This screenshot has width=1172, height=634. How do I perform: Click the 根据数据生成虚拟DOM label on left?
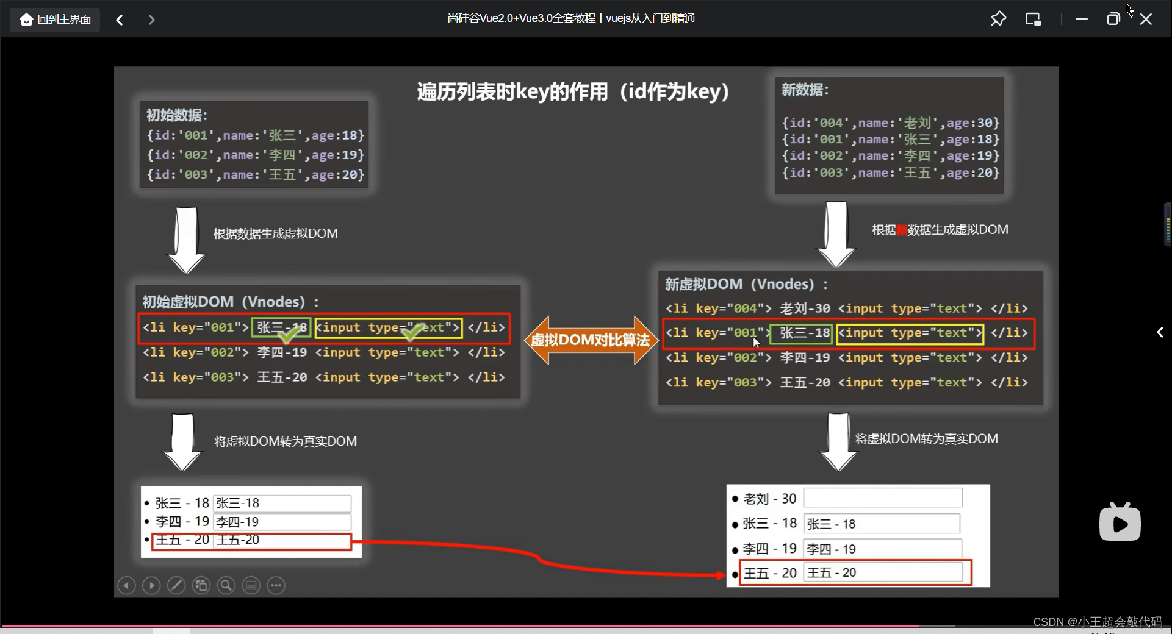coord(275,233)
